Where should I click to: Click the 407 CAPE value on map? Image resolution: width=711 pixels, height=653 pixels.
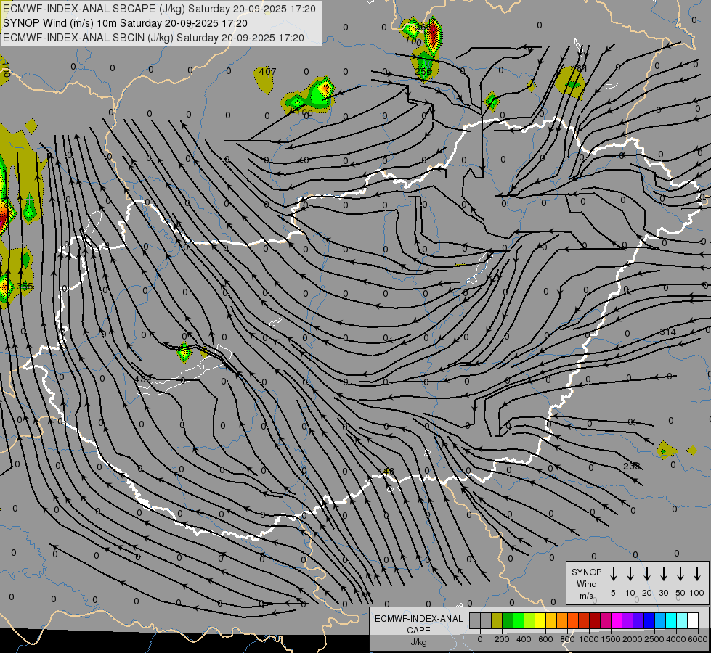click(x=267, y=71)
